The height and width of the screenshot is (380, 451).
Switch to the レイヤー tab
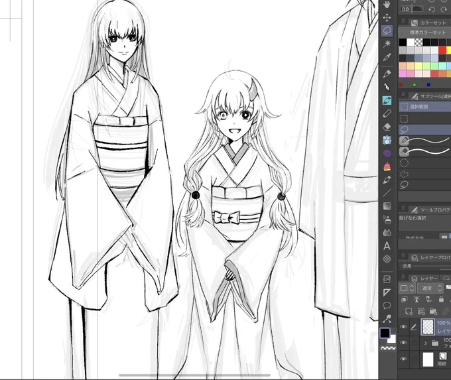pos(424,279)
